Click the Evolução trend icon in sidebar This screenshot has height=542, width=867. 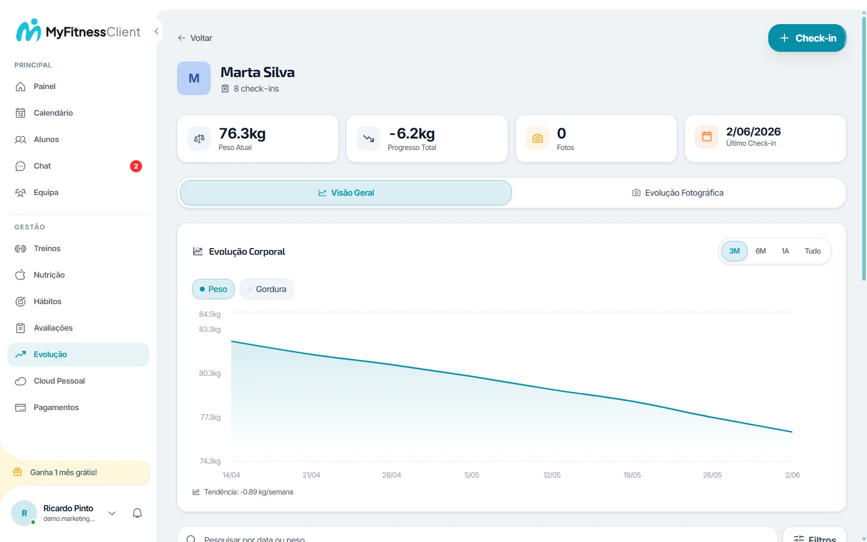(x=20, y=355)
